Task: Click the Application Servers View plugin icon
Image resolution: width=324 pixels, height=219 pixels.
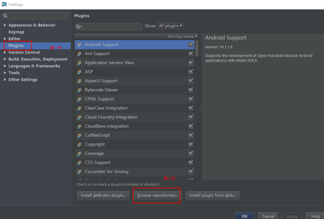Action: coord(79,63)
